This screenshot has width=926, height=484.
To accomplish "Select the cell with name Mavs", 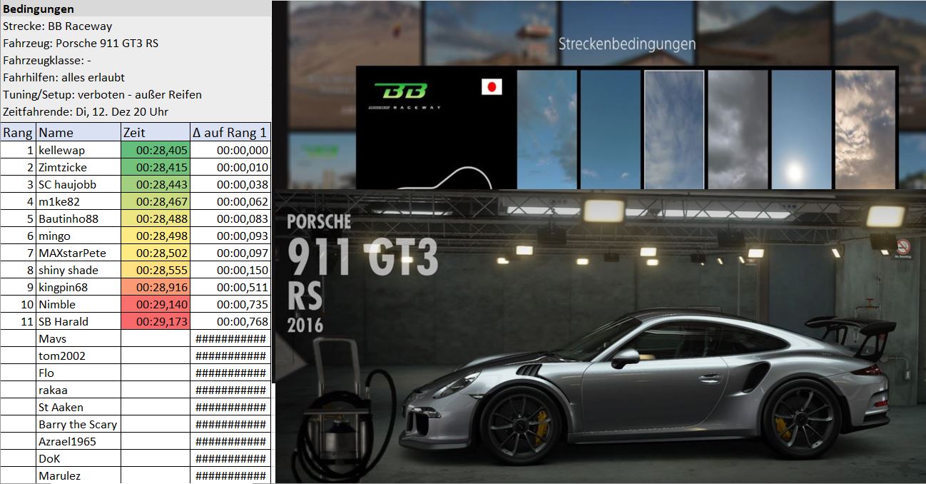I will pos(78,338).
